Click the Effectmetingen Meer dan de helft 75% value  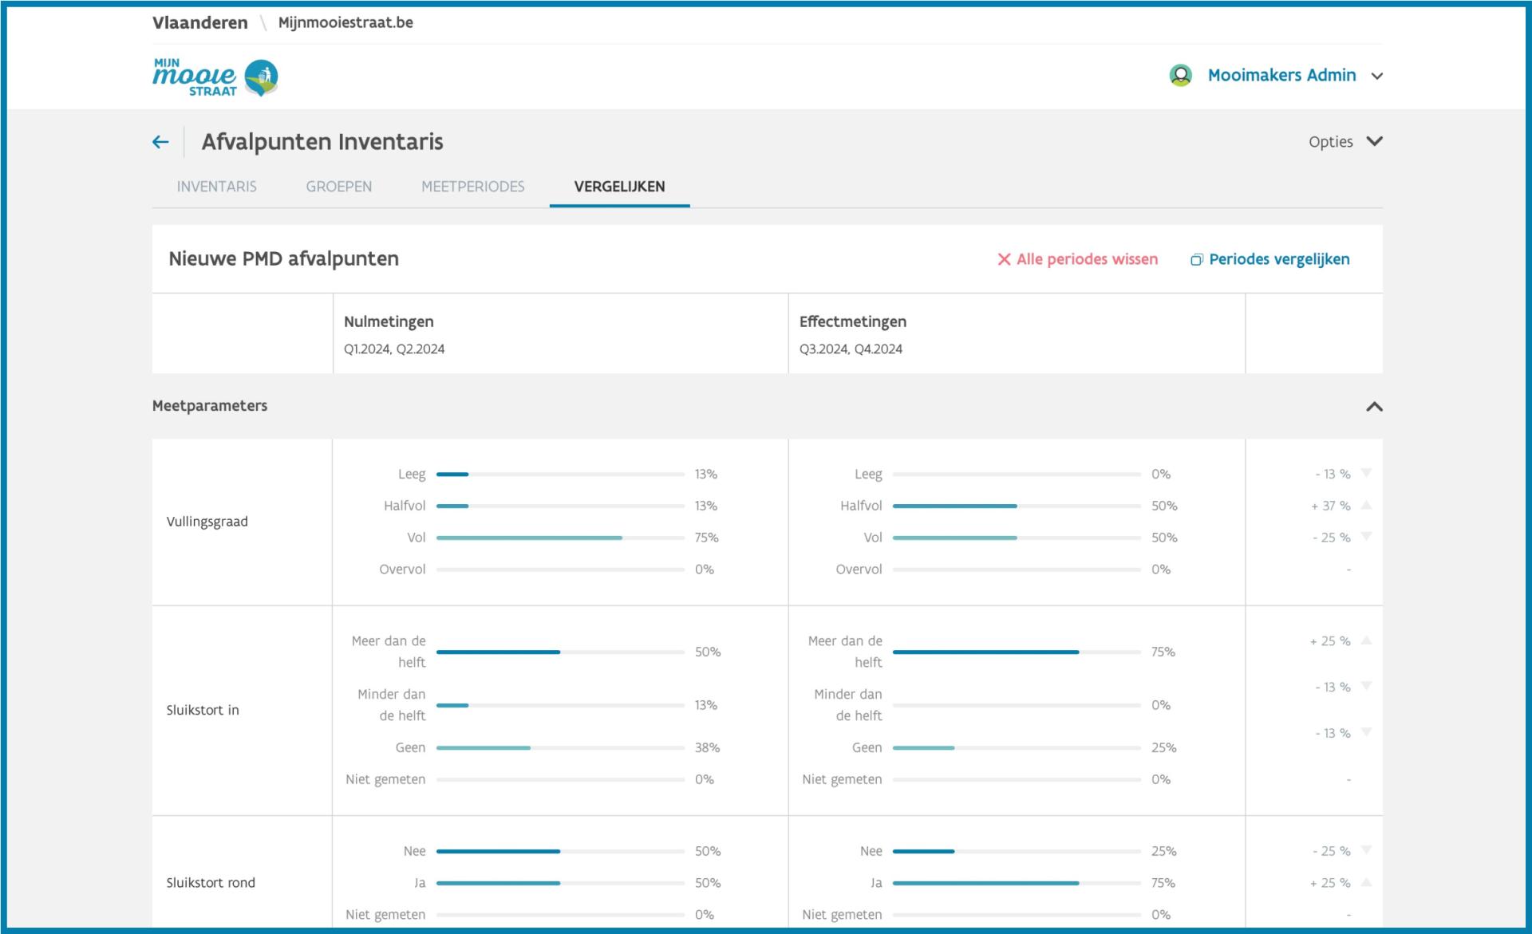pyautogui.click(x=1163, y=652)
